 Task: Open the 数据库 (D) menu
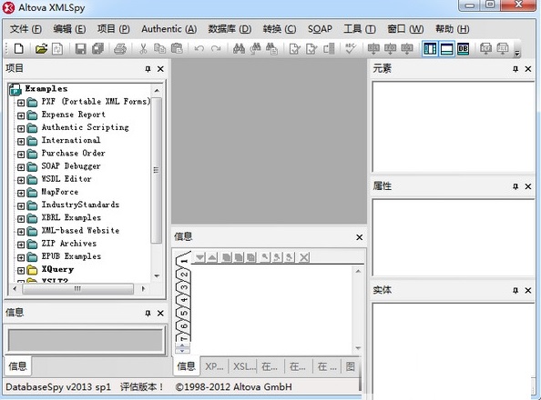pyautogui.click(x=230, y=29)
